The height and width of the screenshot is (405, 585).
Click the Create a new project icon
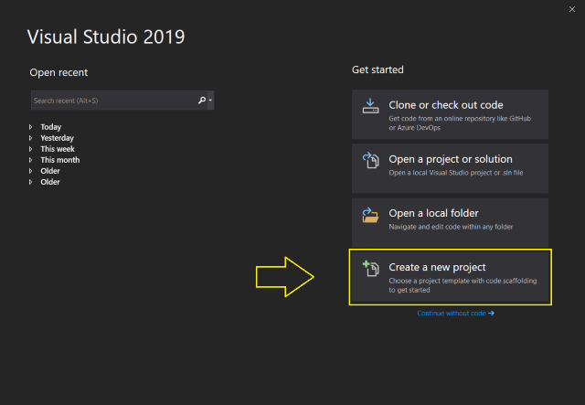click(370, 269)
